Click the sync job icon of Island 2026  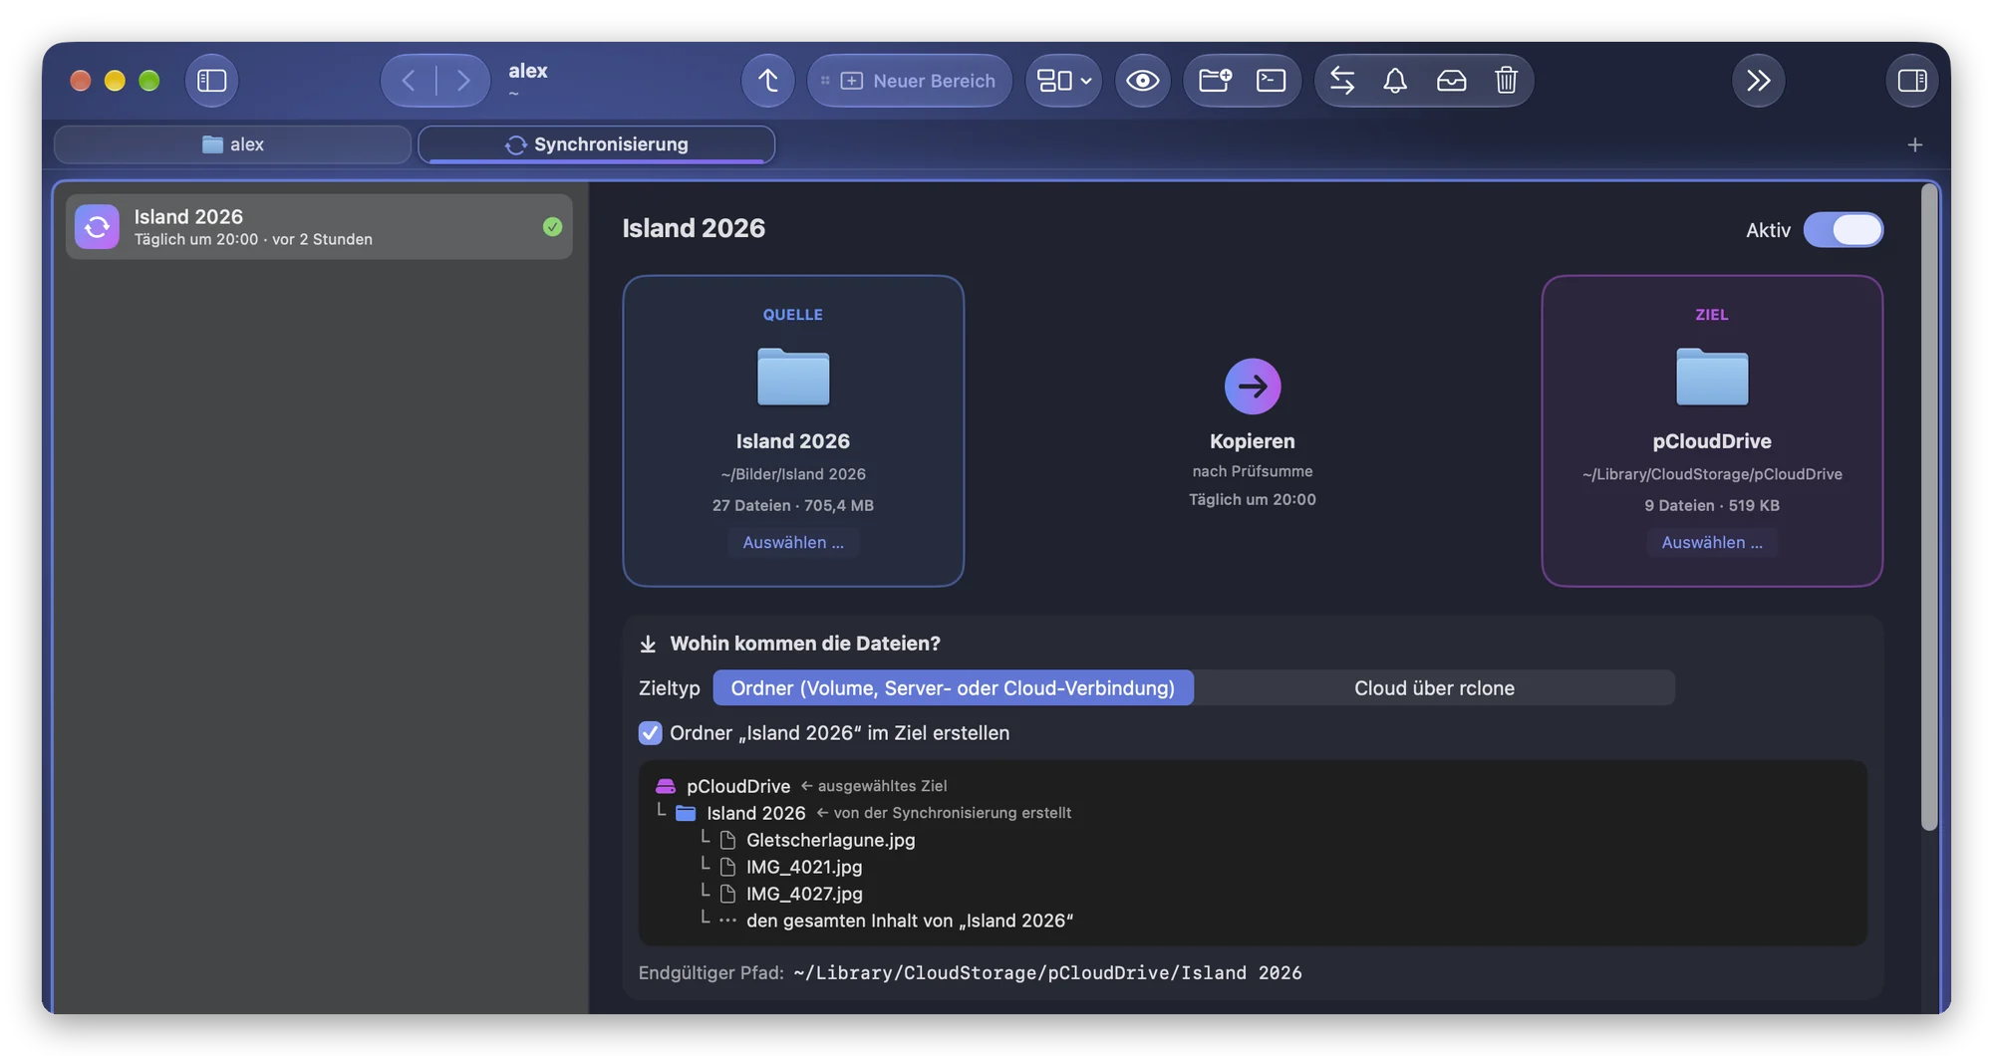pos(97,227)
